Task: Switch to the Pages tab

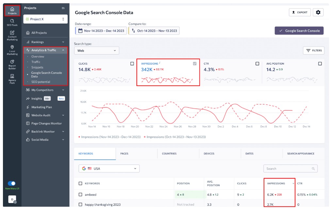Action: 124,154
